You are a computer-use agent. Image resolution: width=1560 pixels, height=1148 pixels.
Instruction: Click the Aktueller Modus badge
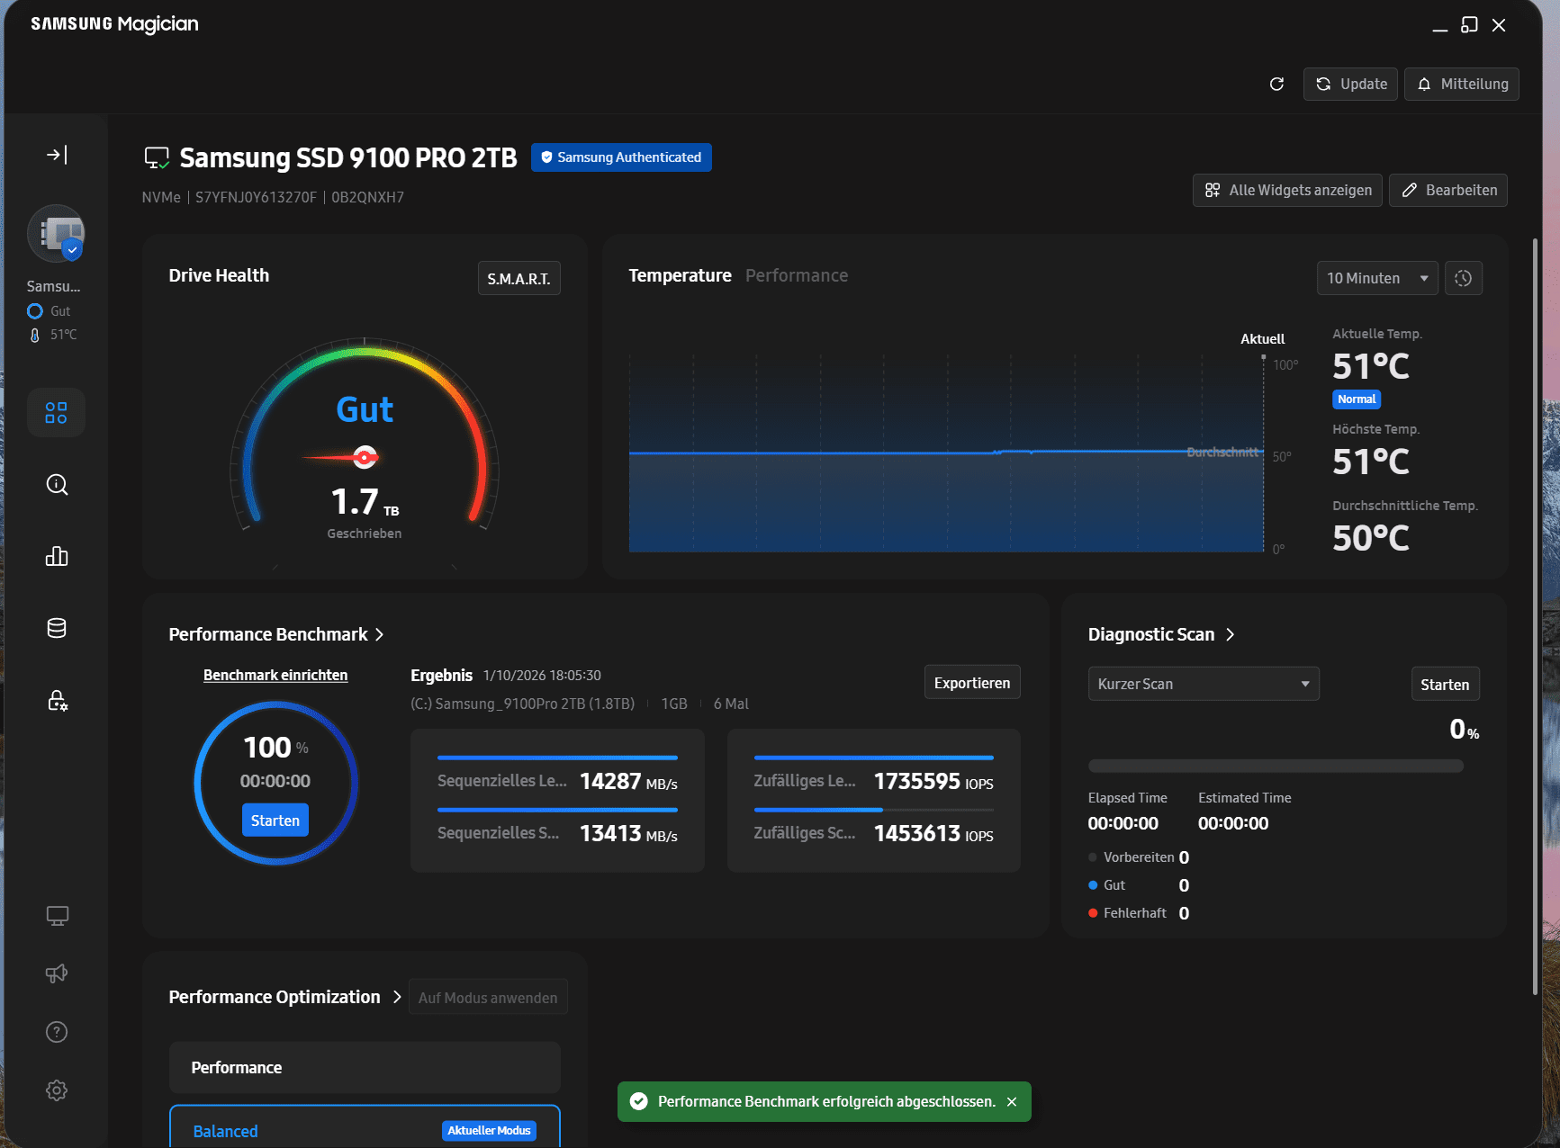point(489,1131)
